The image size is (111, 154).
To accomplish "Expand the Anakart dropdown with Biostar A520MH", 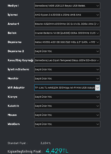I will coord(67,24).
